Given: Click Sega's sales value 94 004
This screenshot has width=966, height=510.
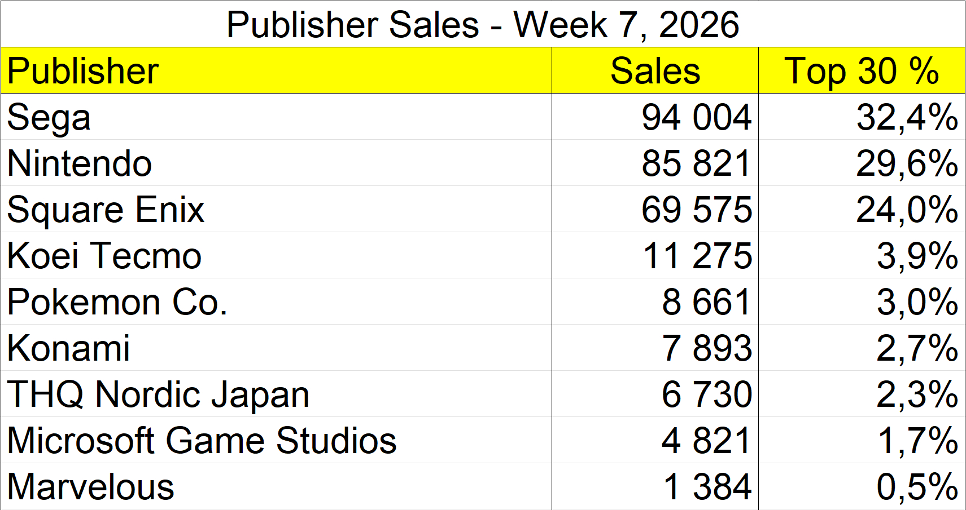Looking at the screenshot, I should click(x=696, y=117).
